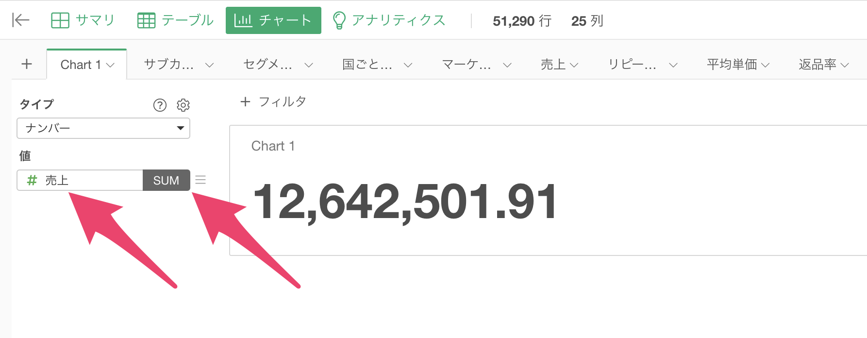Open chart settings gear icon
Screen dimensions: 867x338
(183, 105)
